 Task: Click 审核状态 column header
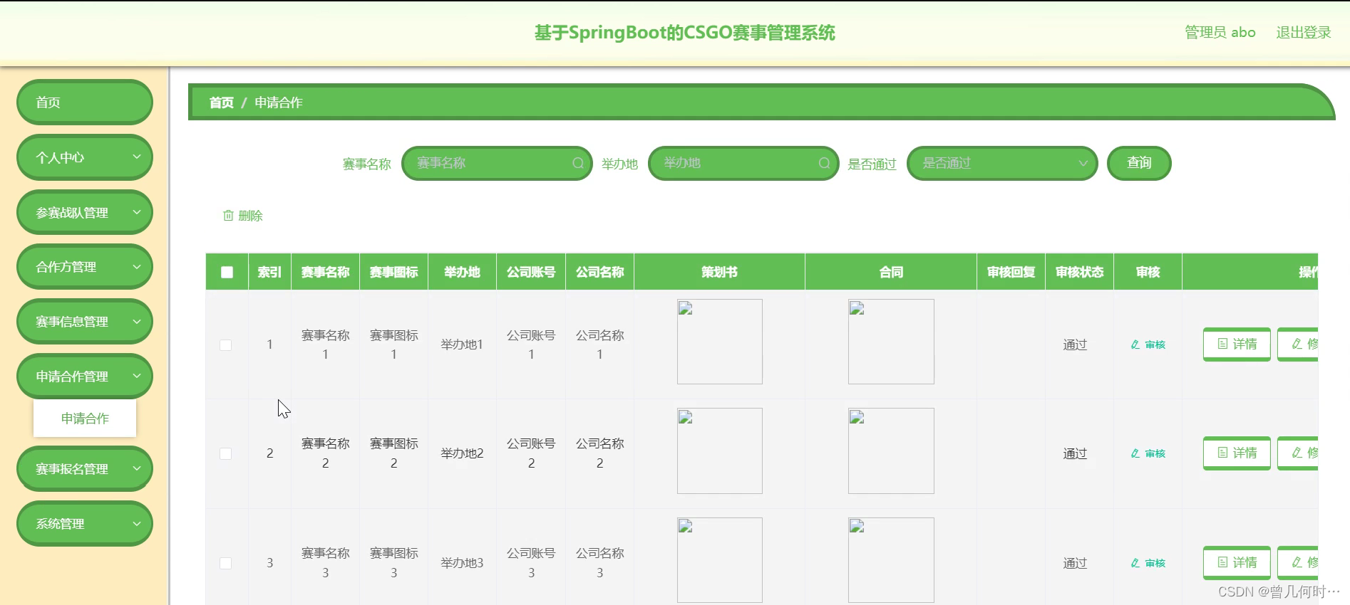[x=1079, y=272]
